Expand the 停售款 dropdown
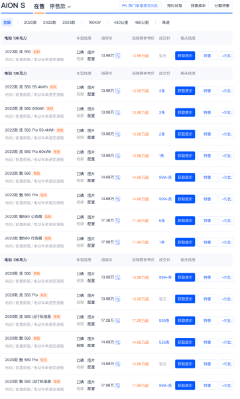Screen dimensions: 240x399 60,7
